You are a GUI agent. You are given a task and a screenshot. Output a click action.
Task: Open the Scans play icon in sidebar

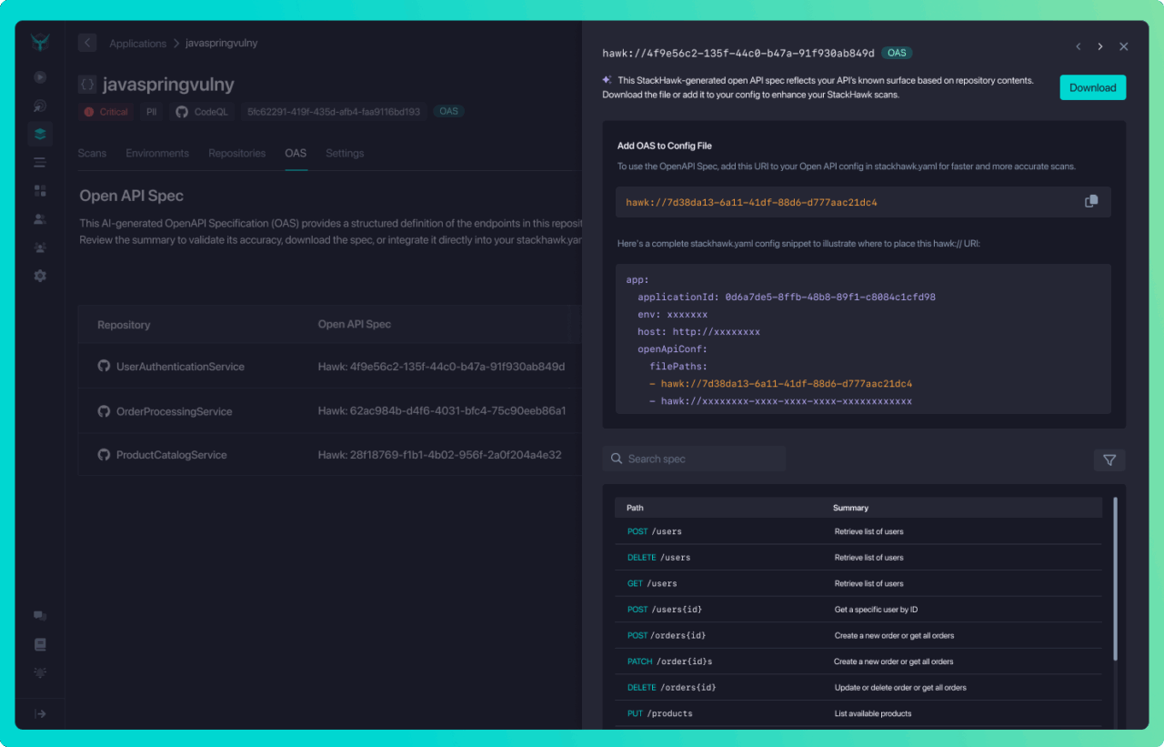point(40,76)
